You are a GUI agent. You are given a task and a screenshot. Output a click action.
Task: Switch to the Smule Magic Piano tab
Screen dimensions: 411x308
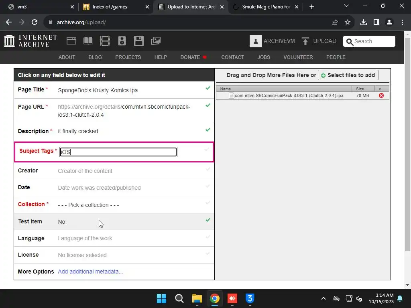pyautogui.click(x=266, y=7)
